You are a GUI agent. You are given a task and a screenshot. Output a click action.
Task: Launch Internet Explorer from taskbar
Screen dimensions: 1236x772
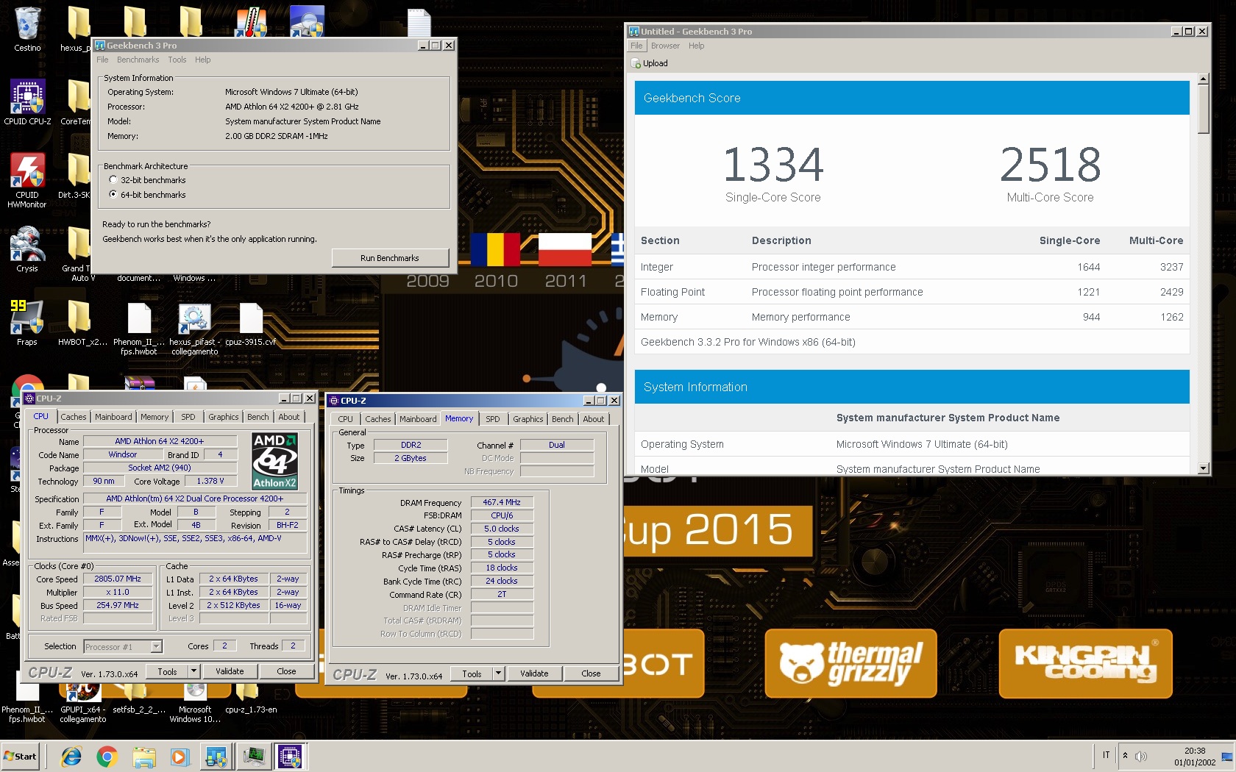pyautogui.click(x=71, y=757)
